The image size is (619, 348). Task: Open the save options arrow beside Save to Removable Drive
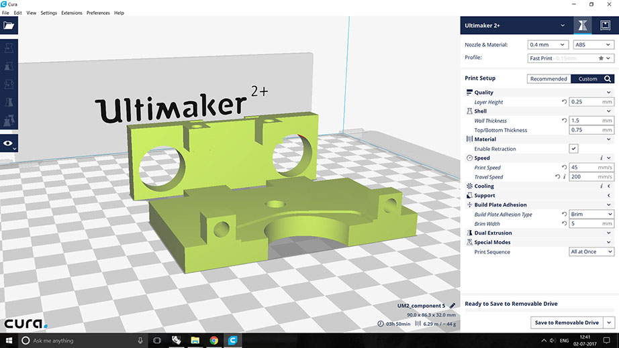(609, 323)
